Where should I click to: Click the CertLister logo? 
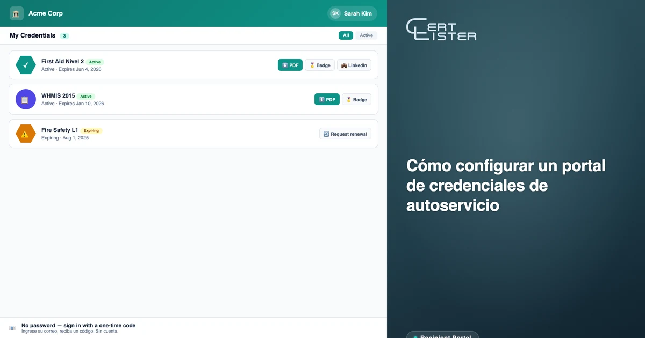click(x=441, y=30)
